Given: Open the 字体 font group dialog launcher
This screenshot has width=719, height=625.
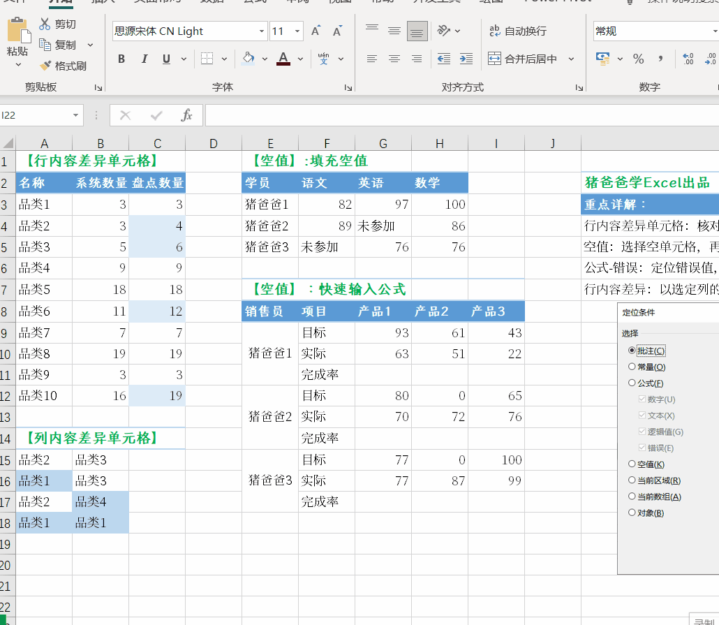Looking at the screenshot, I should [x=348, y=87].
